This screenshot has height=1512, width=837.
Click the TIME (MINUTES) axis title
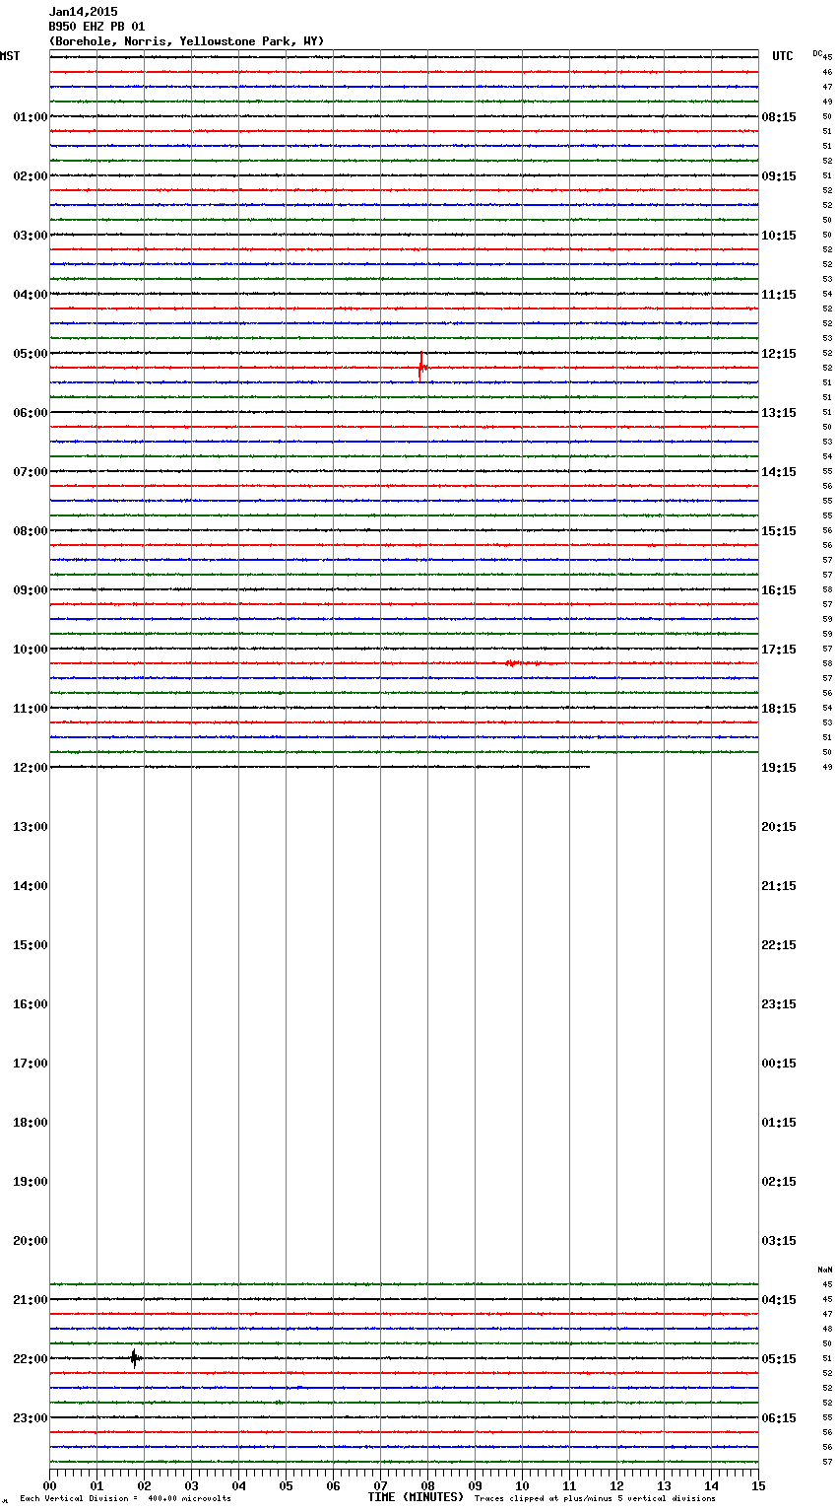416,1497
